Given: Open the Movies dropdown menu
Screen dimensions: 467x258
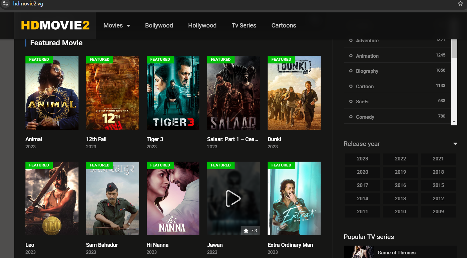Looking at the screenshot, I should point(117,25).
